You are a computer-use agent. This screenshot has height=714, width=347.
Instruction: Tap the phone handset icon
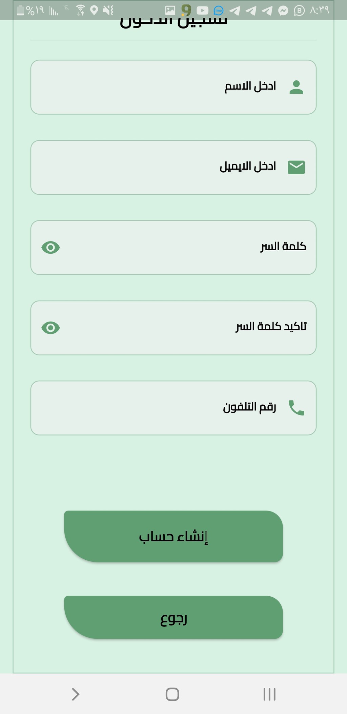tap(297, 408)
